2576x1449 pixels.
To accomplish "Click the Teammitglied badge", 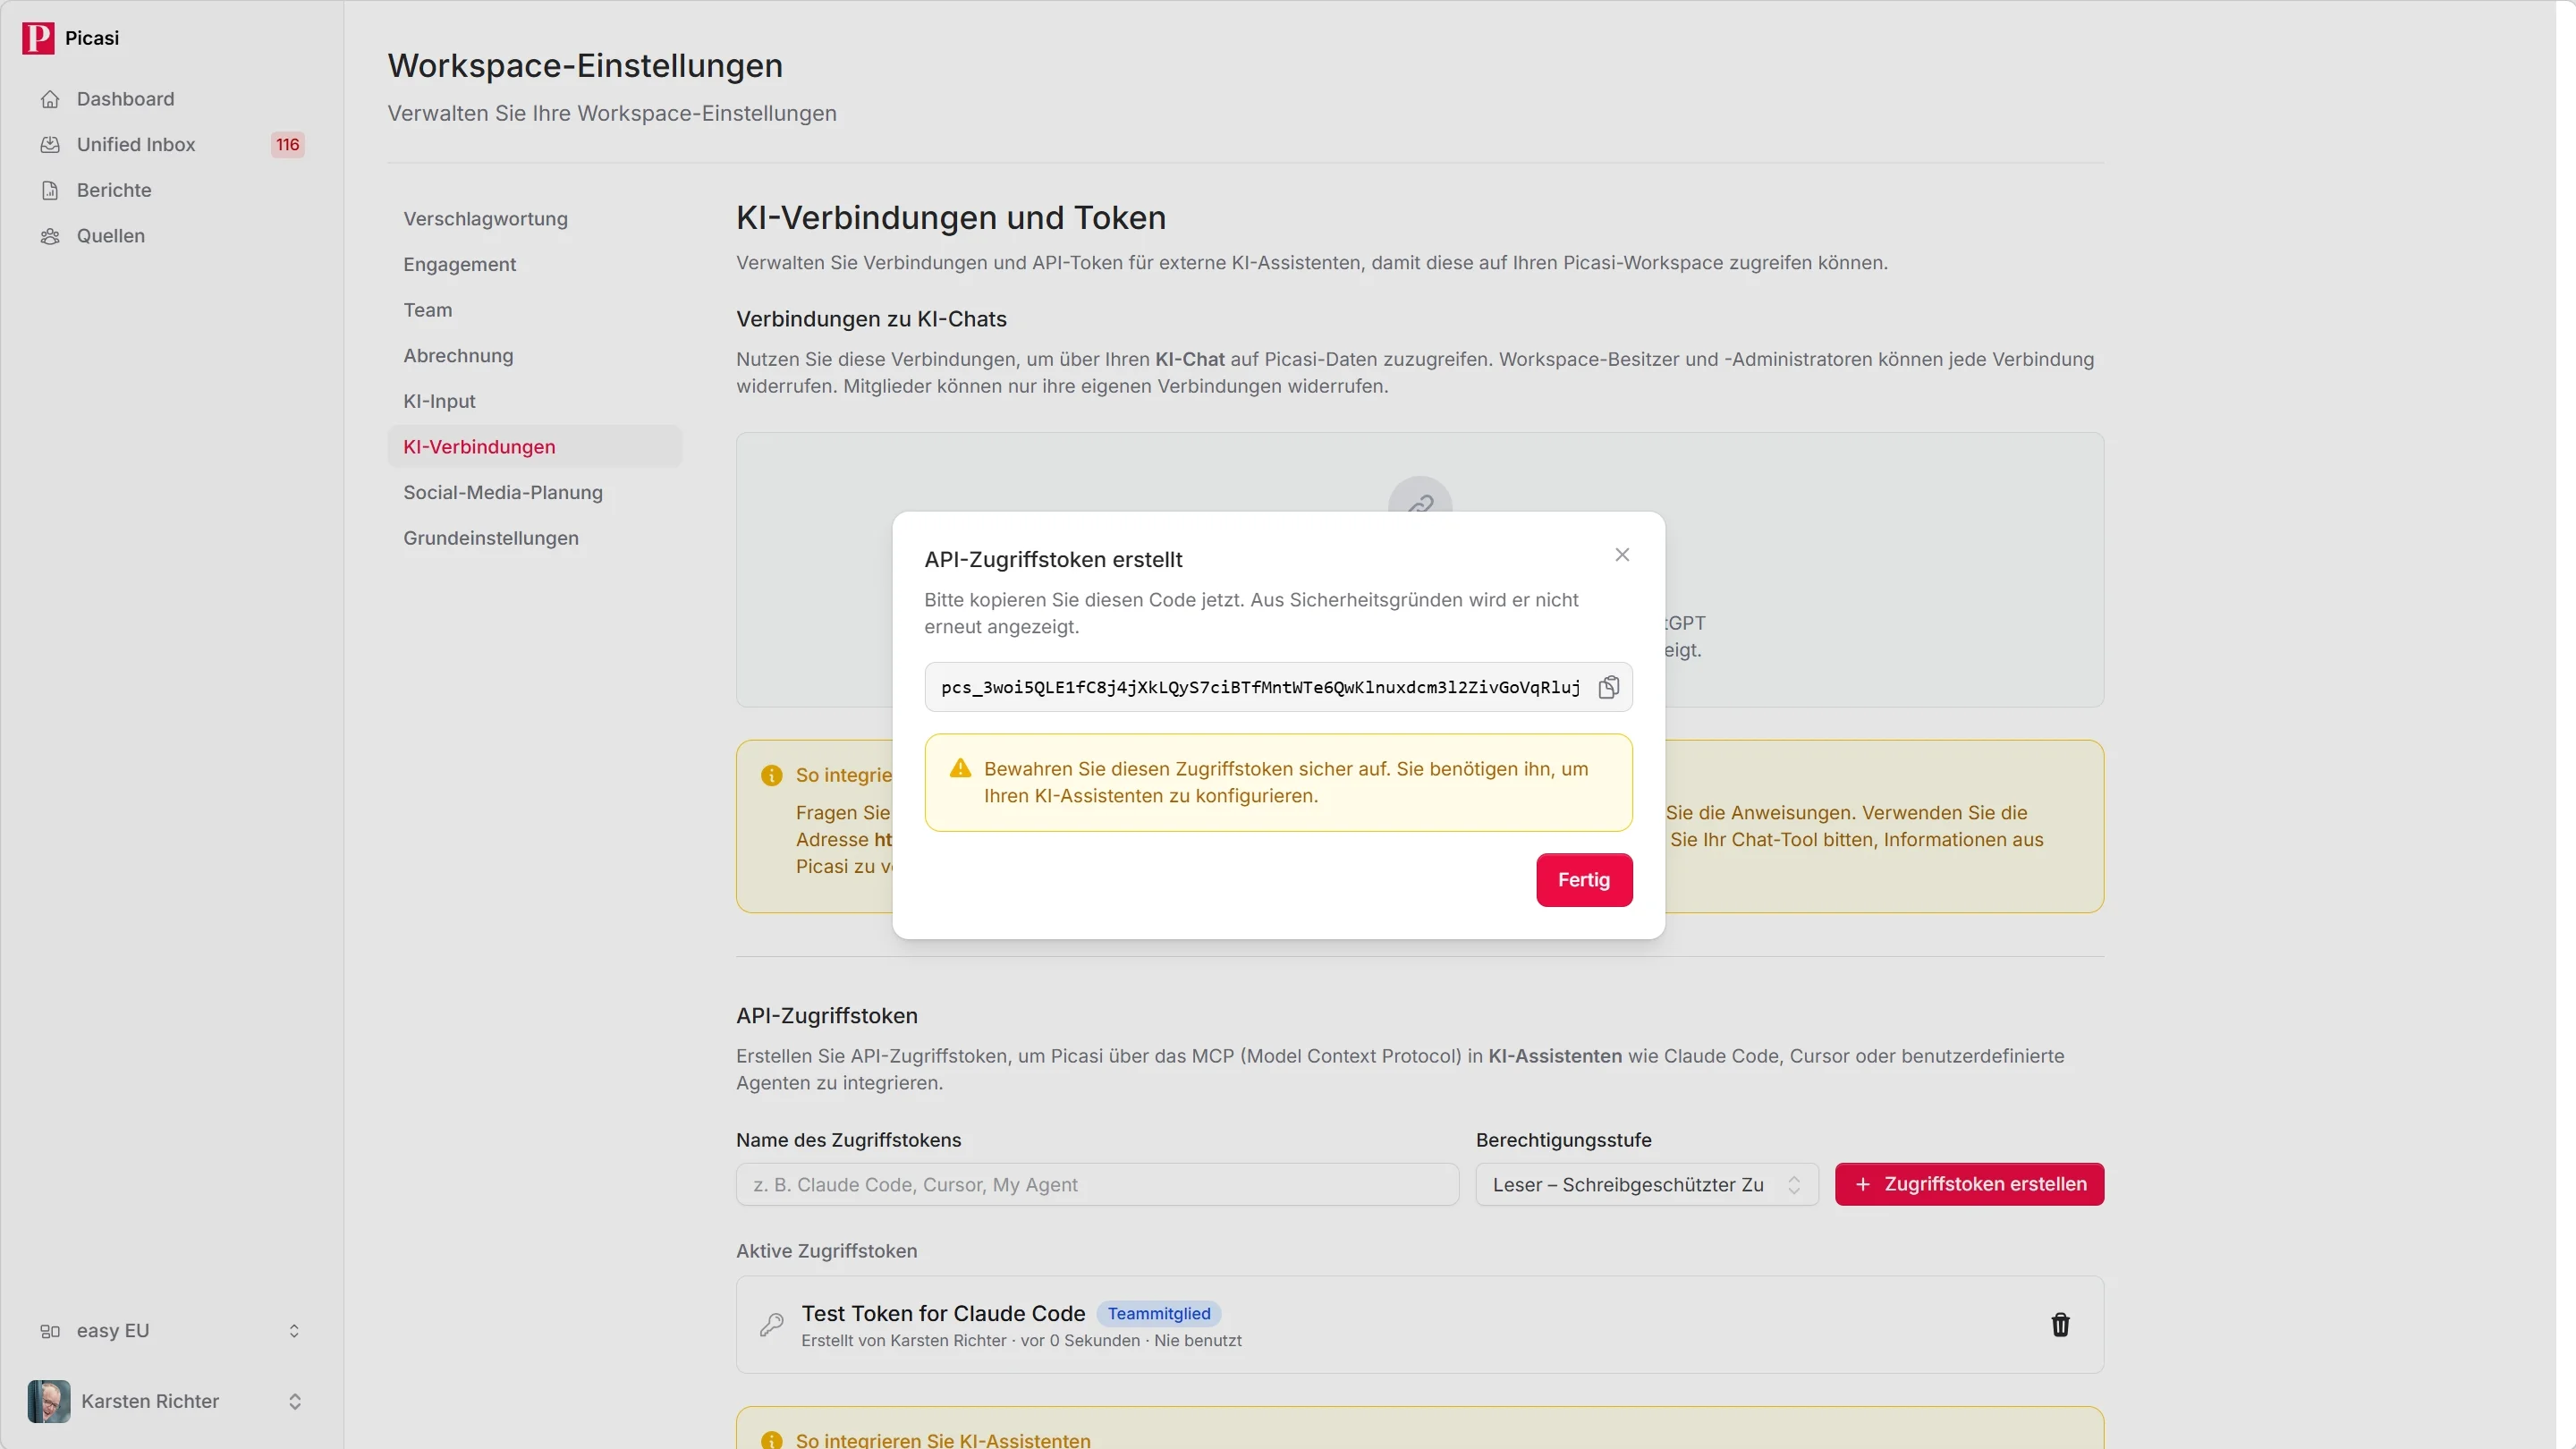I will click(x=1158, y=1314).
